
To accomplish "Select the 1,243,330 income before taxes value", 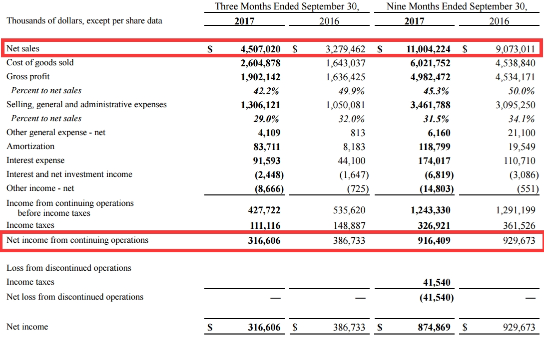I will point(431,211).
